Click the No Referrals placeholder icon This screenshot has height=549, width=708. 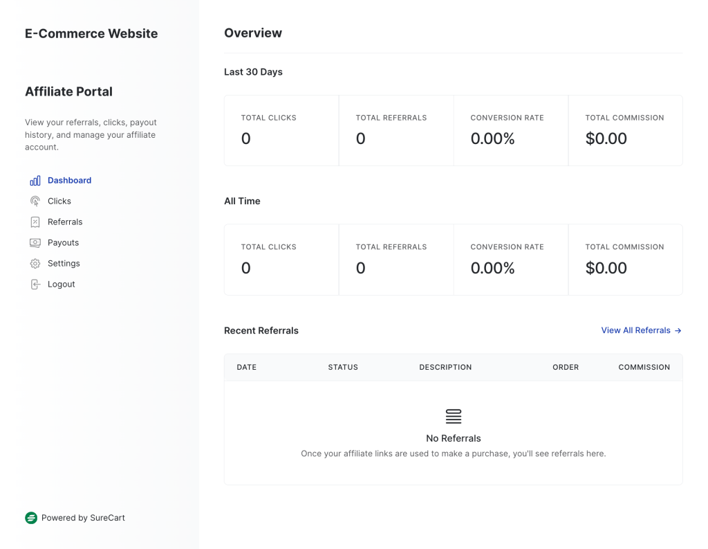pos(453,416)
